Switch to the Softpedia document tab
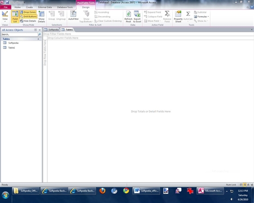Screen dimensions: 254x203 [x=52, y=30]
